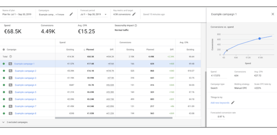Click the Diff. spend column header
Viewport: 277px width, 135px height.
click(x=112, y=49)
